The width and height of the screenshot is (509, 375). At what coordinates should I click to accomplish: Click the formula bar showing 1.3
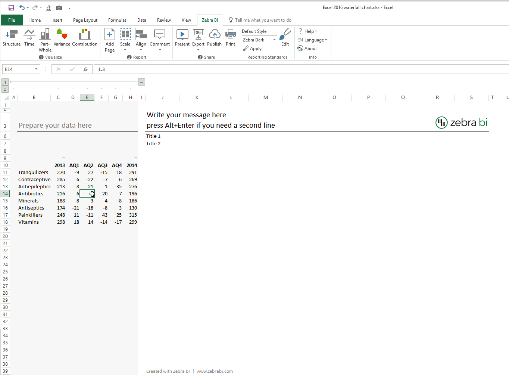[x=301, y=69]
